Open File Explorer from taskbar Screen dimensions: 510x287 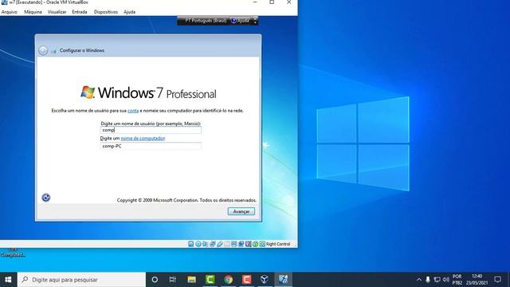click(x=191, y=280)
